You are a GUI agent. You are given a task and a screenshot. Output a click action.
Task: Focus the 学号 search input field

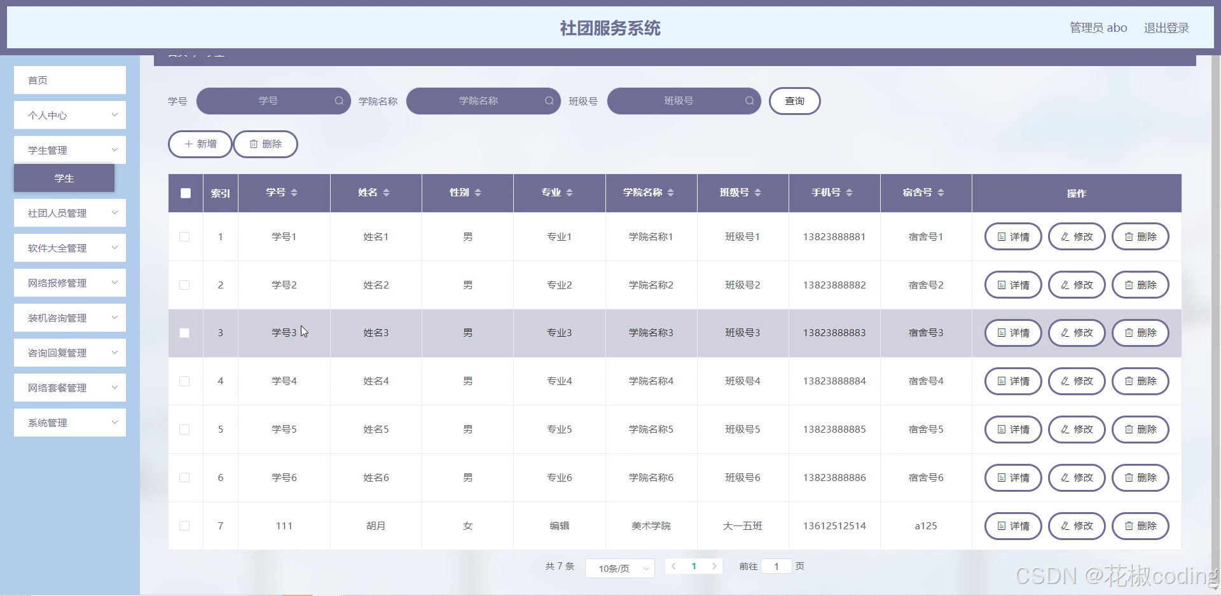click(273, 101)
